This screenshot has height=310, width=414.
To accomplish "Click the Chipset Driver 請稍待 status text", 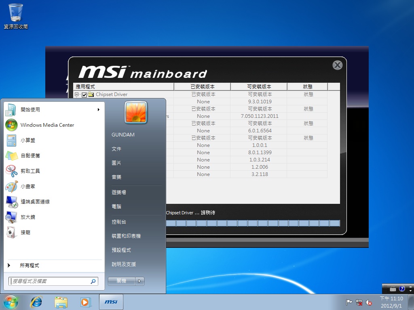I will tap(191, 213).
